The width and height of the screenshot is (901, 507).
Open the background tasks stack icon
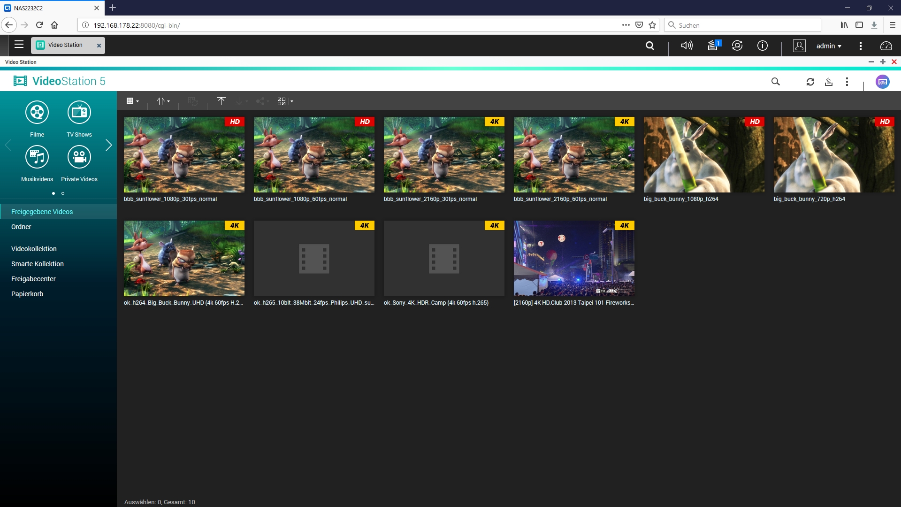828,82
